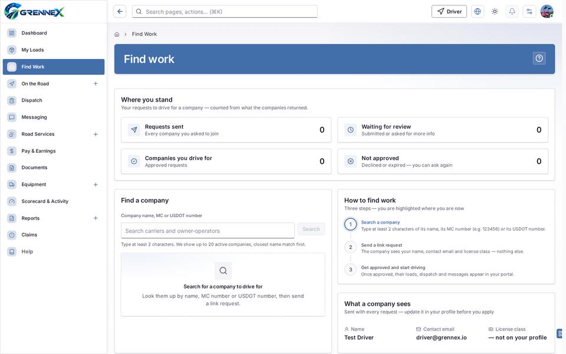Expand the Road Services submenu
The image size is (566, 354).
[x=96, y=134]
